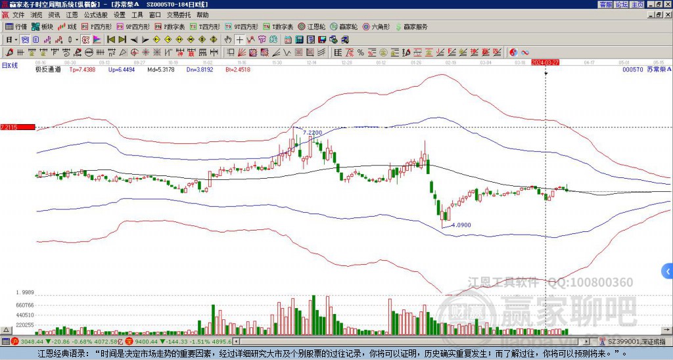Select the zigzag wave line tool
Image resolution: width=673 pixels, height=360 pixels.
coord(287,53)
